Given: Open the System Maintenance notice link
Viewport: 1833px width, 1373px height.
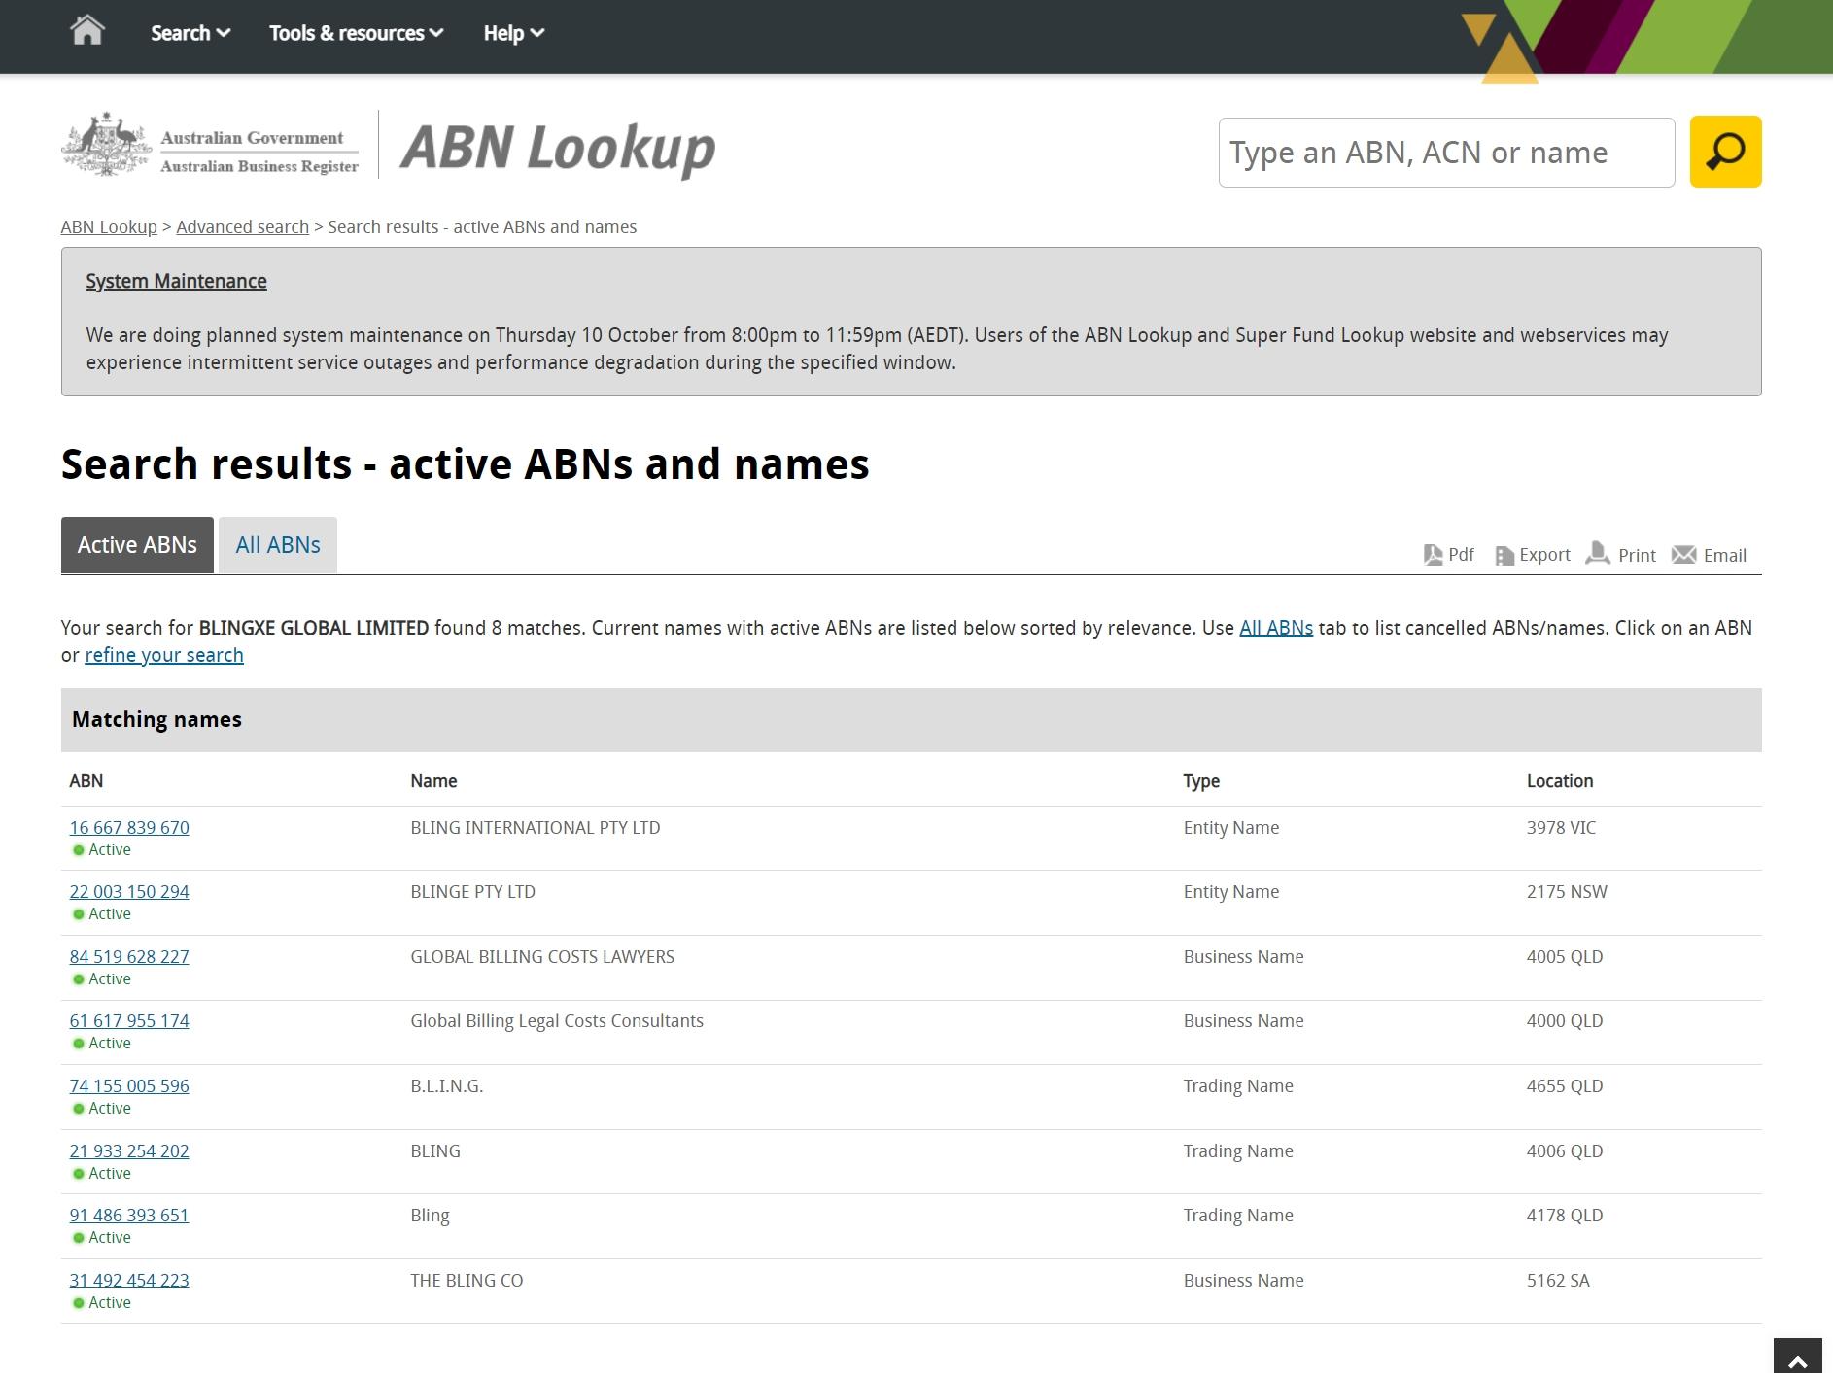Looking at the screenshot, I should click(x=176, y=281).
